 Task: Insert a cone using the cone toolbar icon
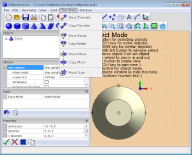pos(34,26)
